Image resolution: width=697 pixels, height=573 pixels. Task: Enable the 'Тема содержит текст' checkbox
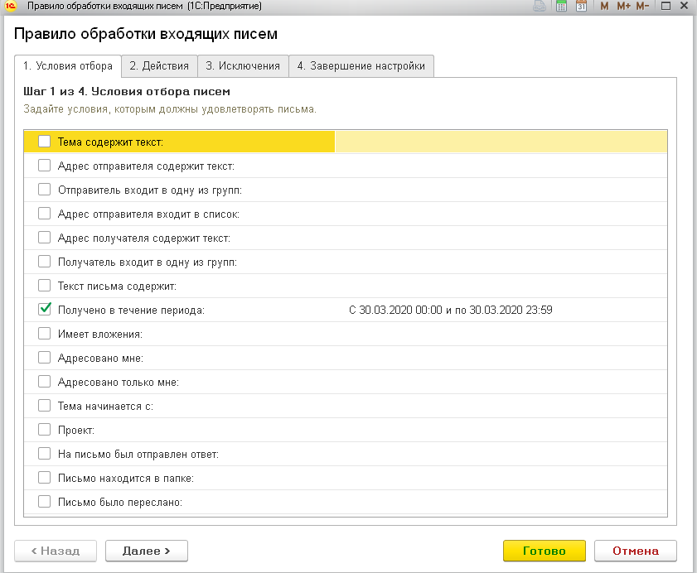click(x=45, y=142)
